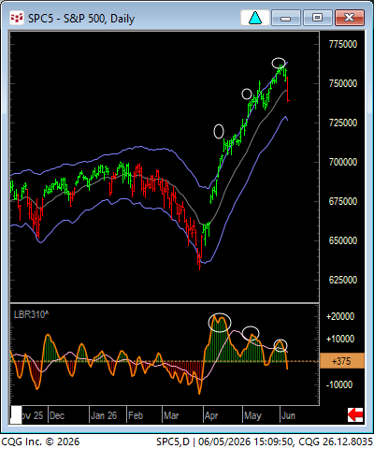Click the red left arrow scroll icon
374x449 pixels.
coord(355,415)
